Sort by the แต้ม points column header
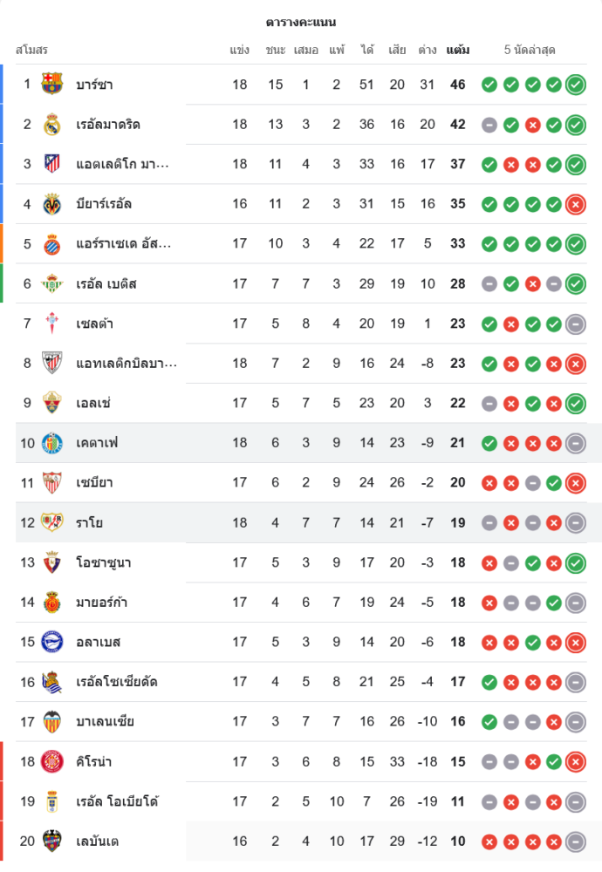Image resolution: width=602 pixels, height=872 pixels. click(457, 50)
